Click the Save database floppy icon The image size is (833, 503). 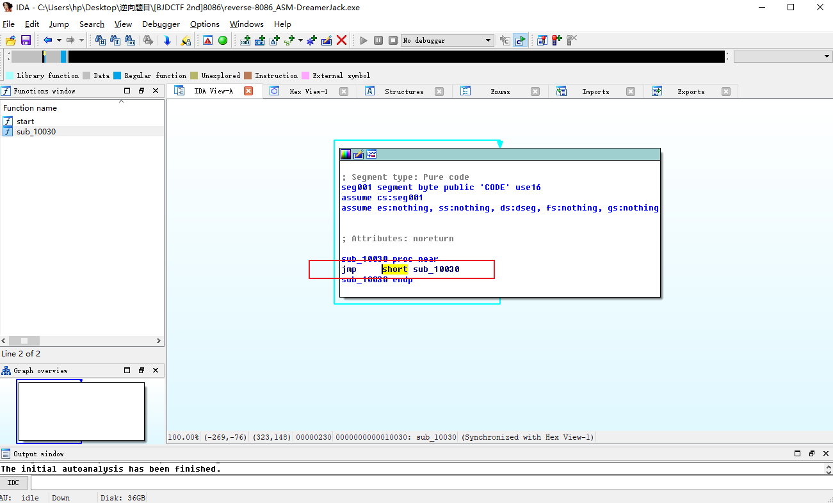26,40
